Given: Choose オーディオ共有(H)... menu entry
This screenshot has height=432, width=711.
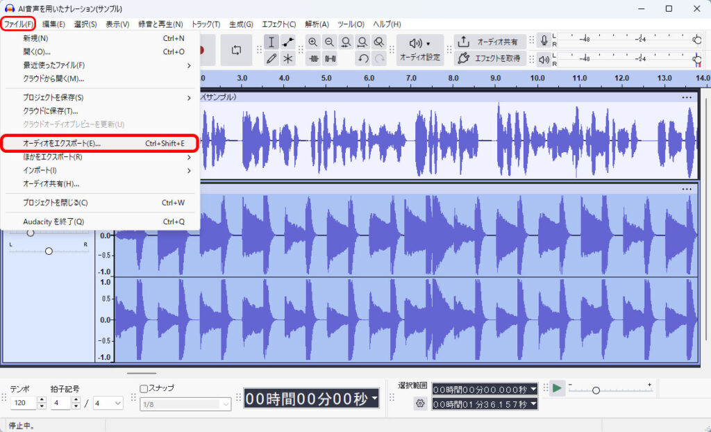Looking at the screenshot, I should 100,184.
